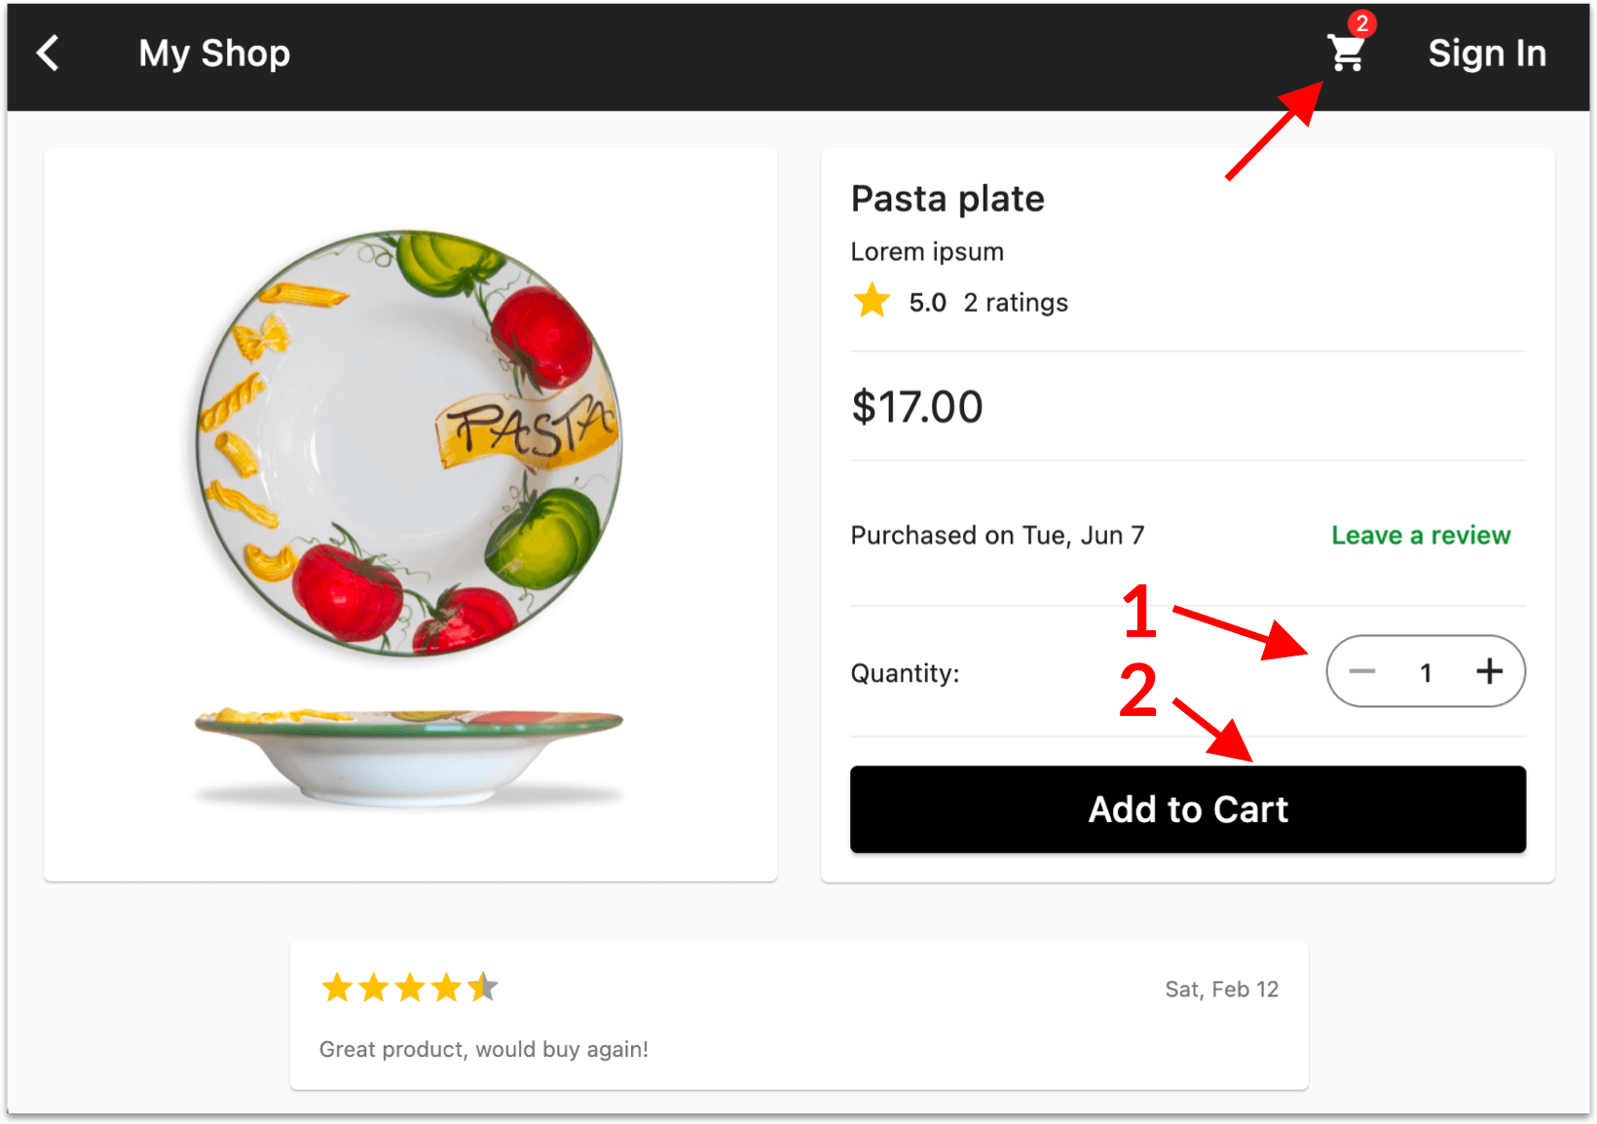Click the Pasta plate product title
Viewport: 1597px width, 1124px height.
point(947,199)
